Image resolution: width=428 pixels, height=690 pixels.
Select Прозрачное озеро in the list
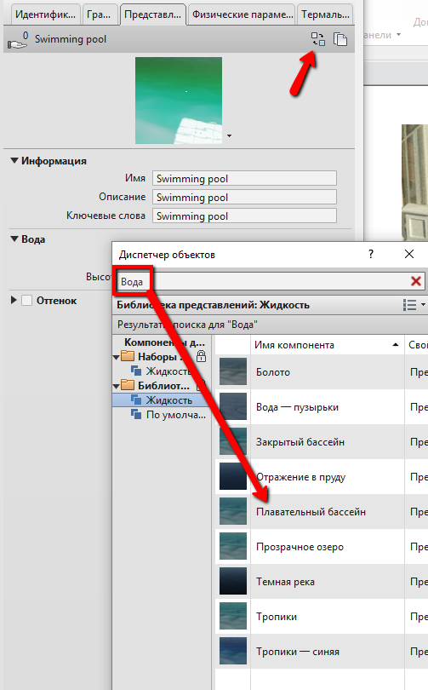[300, 547]
